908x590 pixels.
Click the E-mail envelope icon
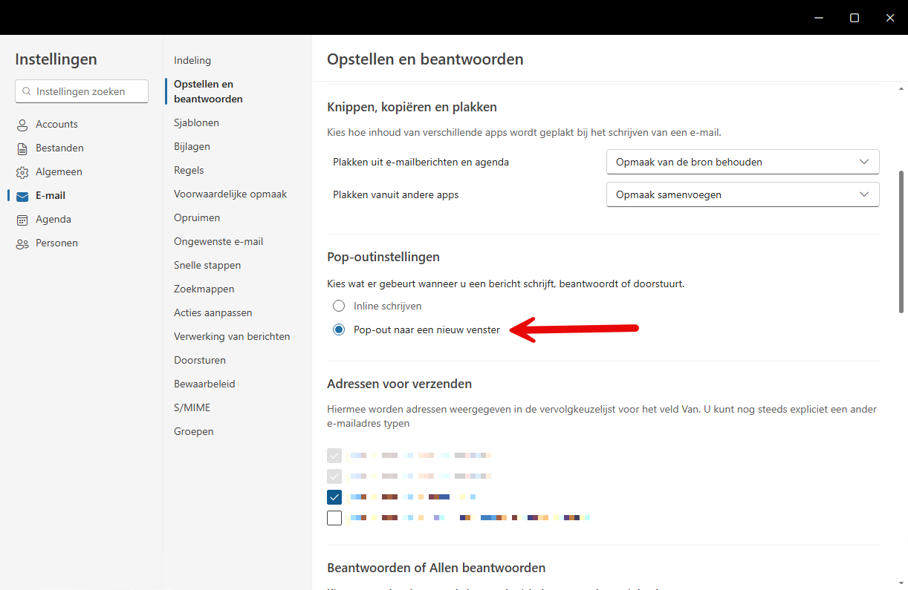[22, 196]
